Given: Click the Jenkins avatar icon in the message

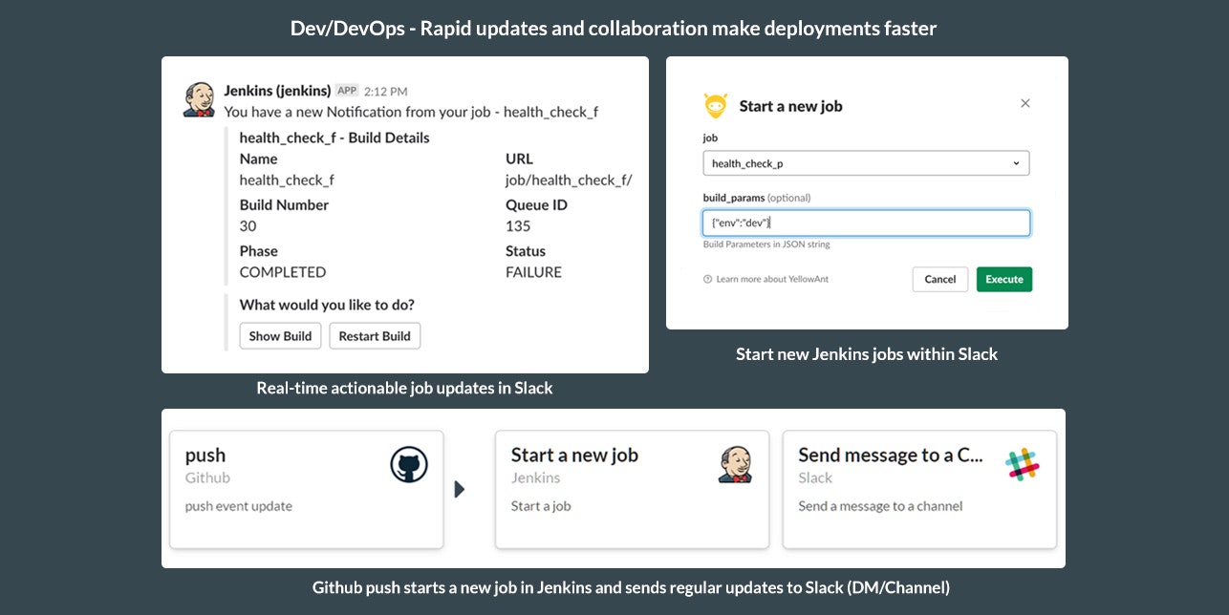Looking at the screenshot, I should pyautogui.click(x=198, y=98).
